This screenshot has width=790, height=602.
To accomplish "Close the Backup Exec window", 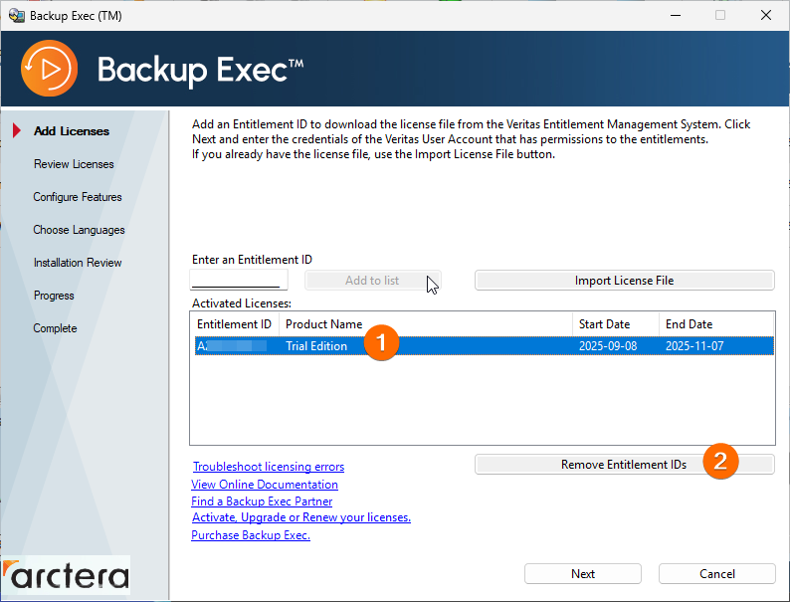I will pyautogui.click(x=766, y=15).
